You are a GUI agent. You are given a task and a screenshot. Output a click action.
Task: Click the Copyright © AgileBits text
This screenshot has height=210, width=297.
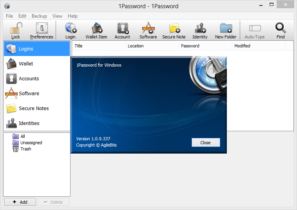tap(96, 145)
